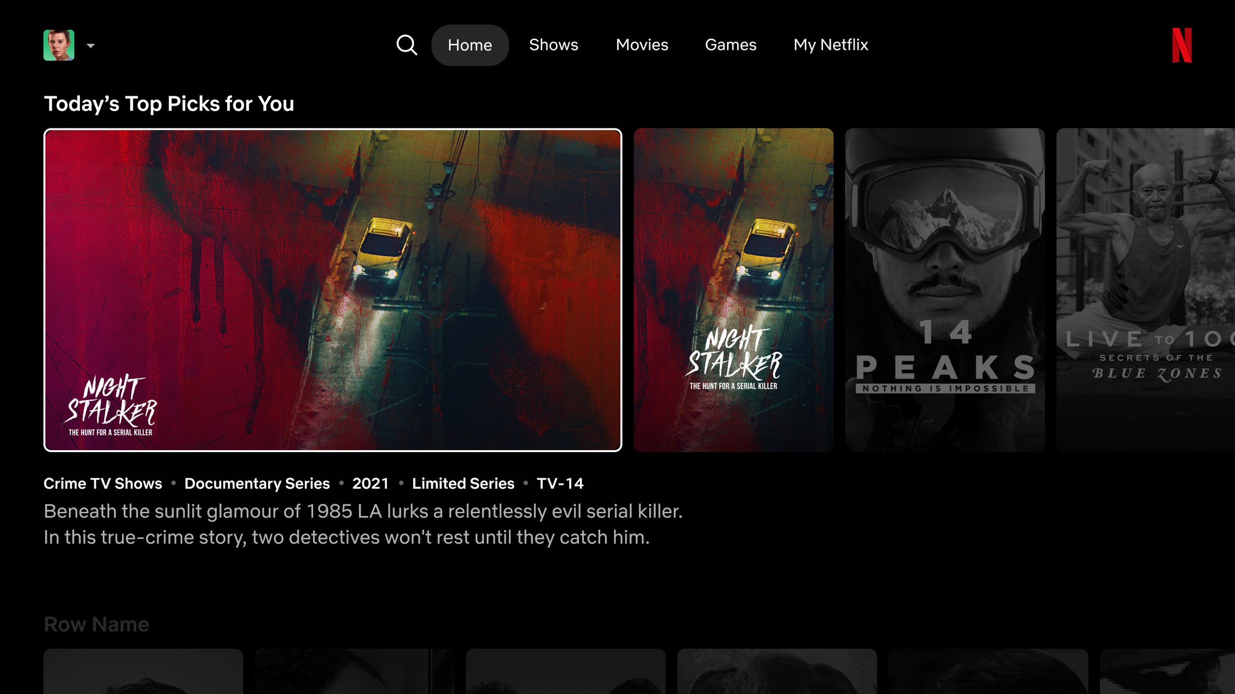Play the large Night Stalker featured tile
Screen dimensions: 1235x694
(332, 290)
